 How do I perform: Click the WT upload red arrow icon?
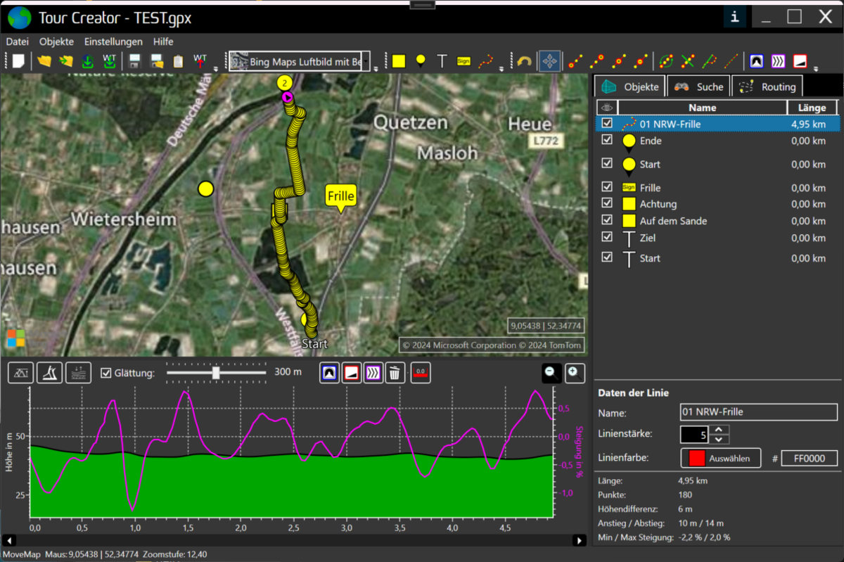200,61
